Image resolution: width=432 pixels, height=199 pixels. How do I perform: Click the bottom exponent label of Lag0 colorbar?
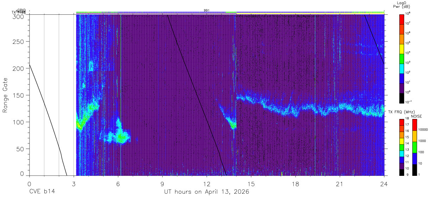coord(409,102)
